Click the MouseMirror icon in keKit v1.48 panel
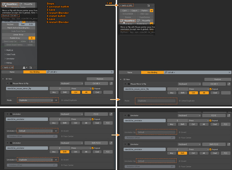Screen dimensions: 232x170 pos(3,4)
